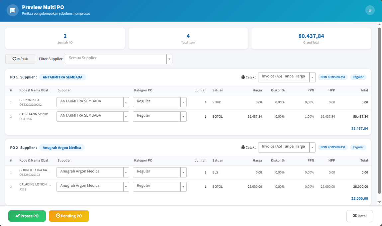Click the printer icon for PO 2
The height and width of the screenshot is (226, 382).
(243, 147)
